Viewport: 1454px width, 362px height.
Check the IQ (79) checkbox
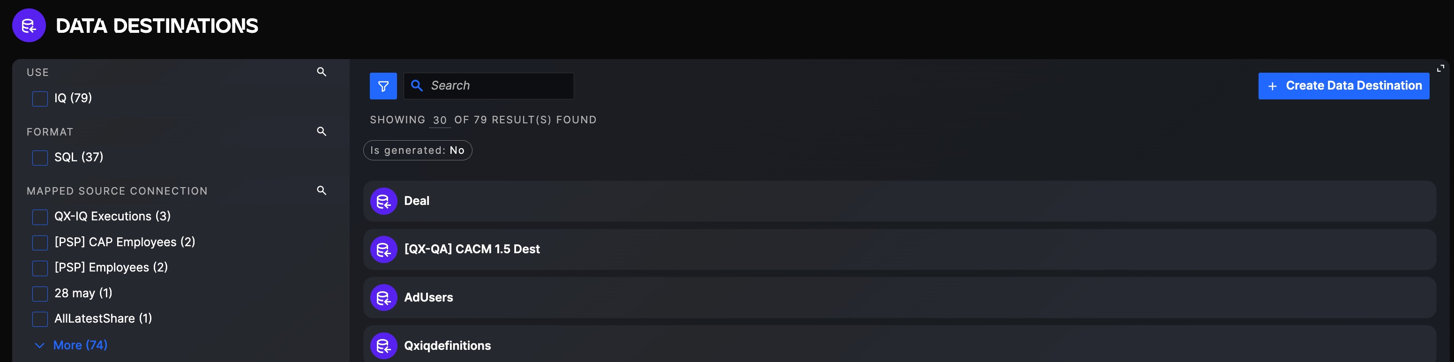(x=40, y=99)
